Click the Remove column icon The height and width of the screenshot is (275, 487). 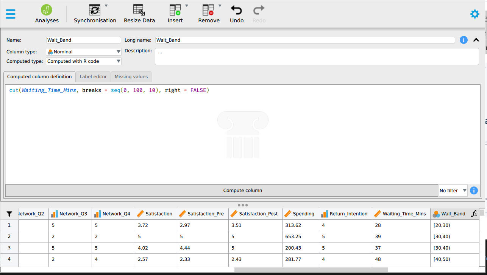point(208,10)
